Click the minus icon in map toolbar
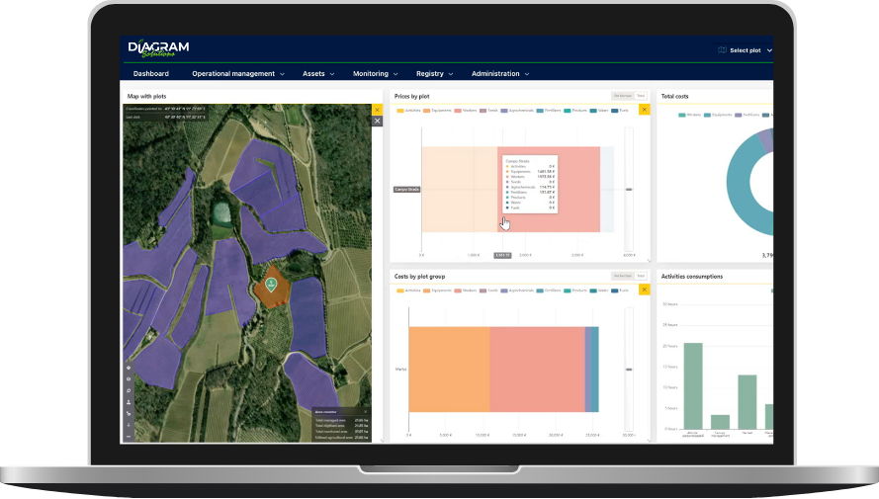The image size is (879, 499). pyautogui.click(x=129, y=437)
